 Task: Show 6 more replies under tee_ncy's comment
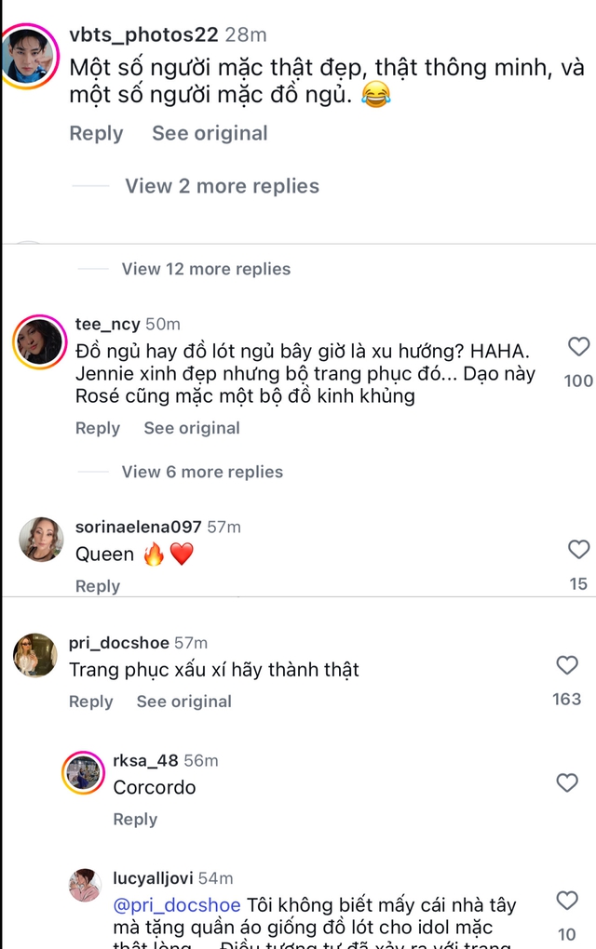pyautogui.click(x=202, y=472)
